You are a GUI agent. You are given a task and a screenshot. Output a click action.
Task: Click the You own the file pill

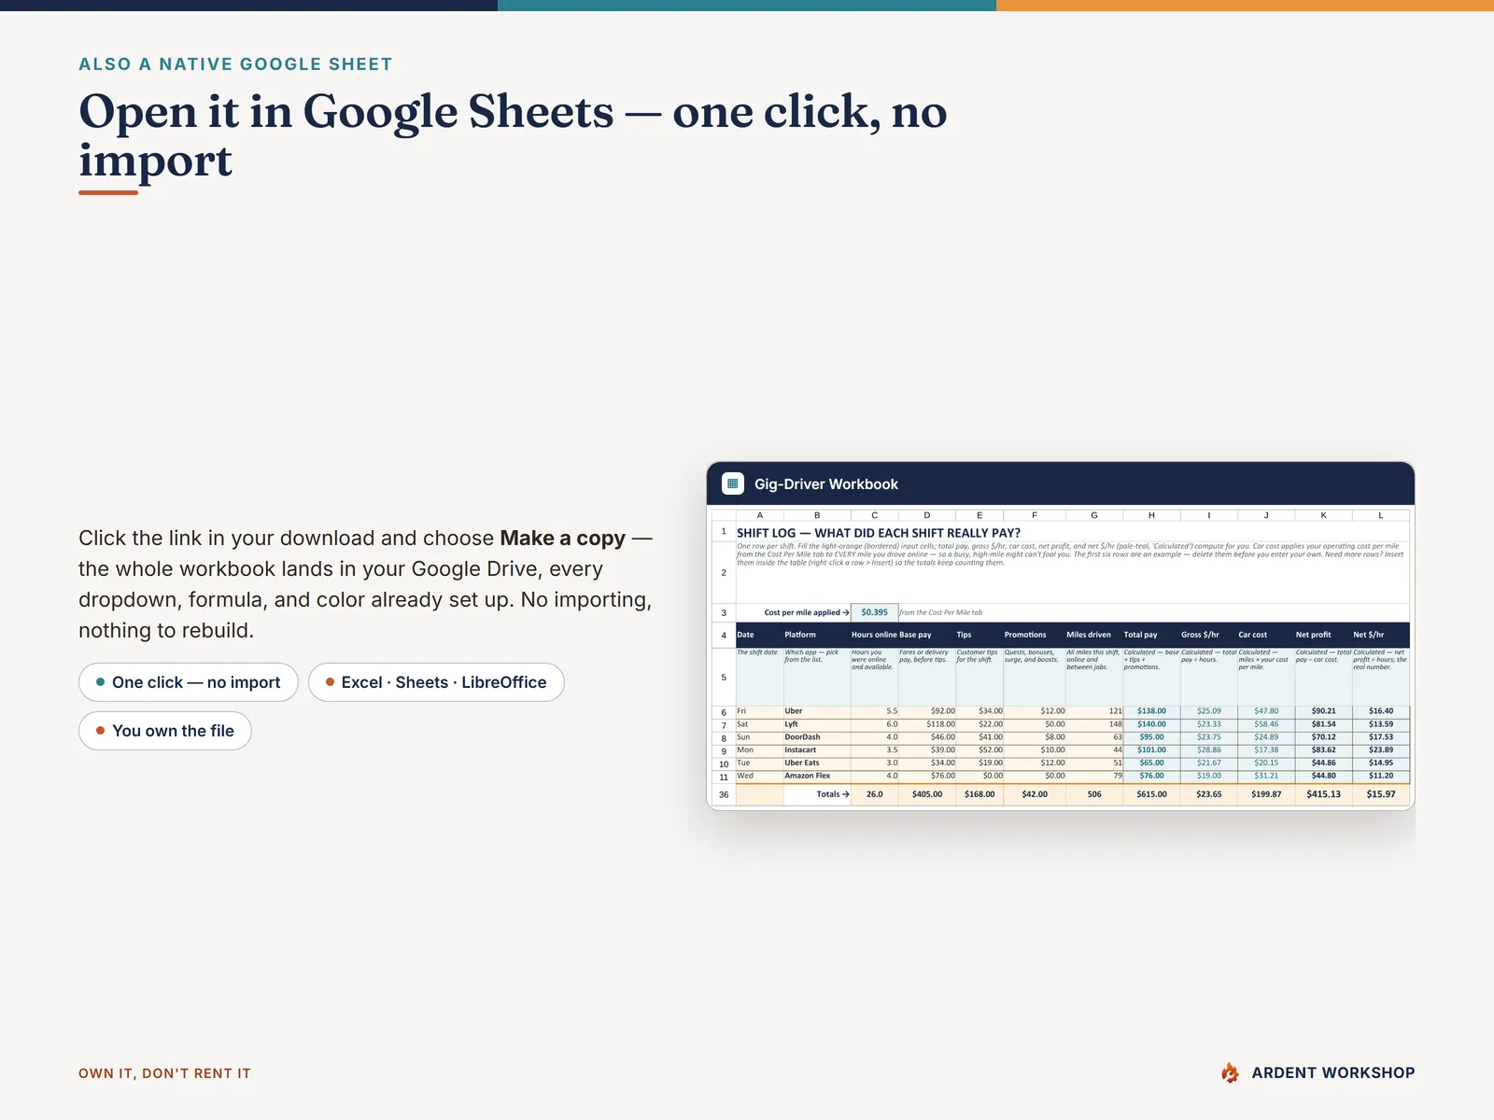click(164, 731)
